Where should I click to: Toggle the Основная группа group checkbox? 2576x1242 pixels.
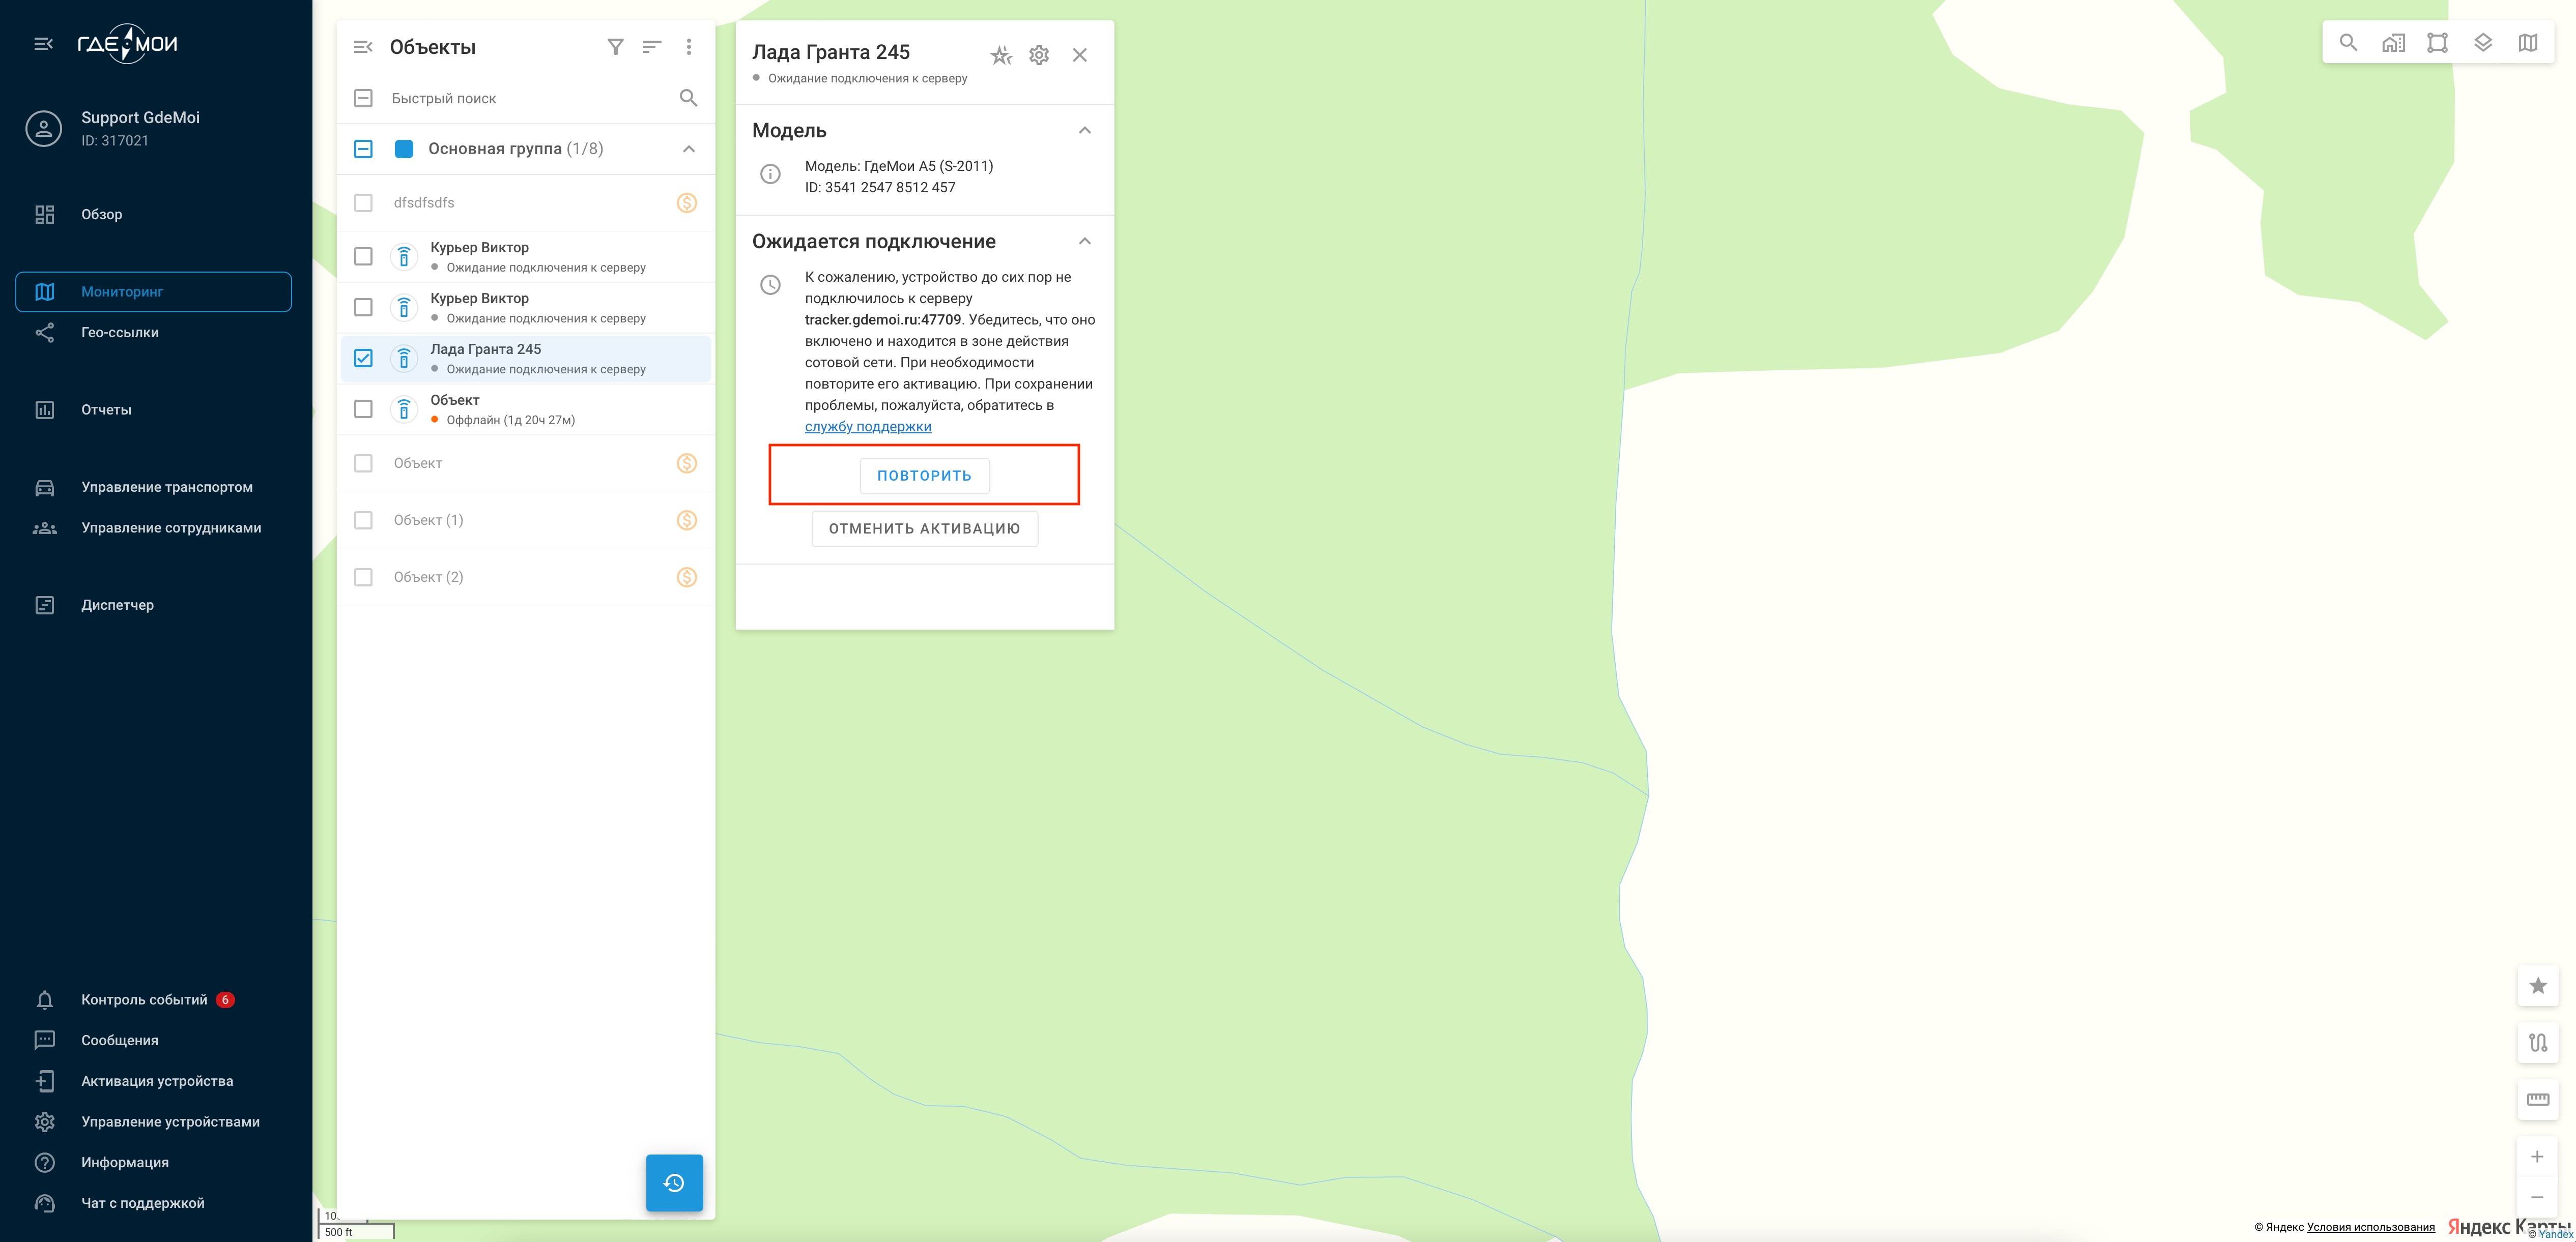[363, 149]
